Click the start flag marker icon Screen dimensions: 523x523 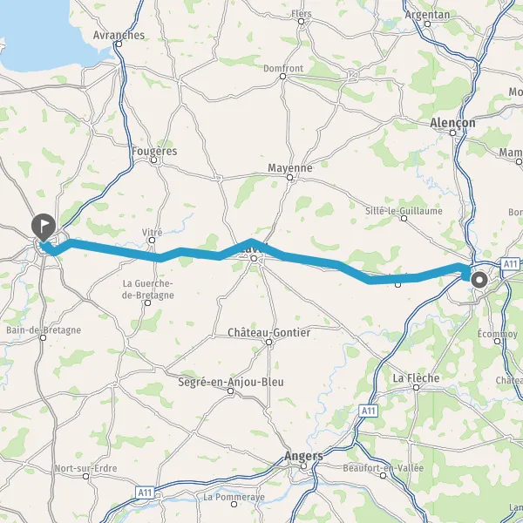pos(44,228)
